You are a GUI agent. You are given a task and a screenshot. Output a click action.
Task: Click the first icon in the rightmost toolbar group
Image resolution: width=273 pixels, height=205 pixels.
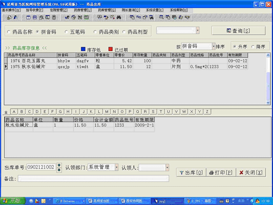point(161,17)
